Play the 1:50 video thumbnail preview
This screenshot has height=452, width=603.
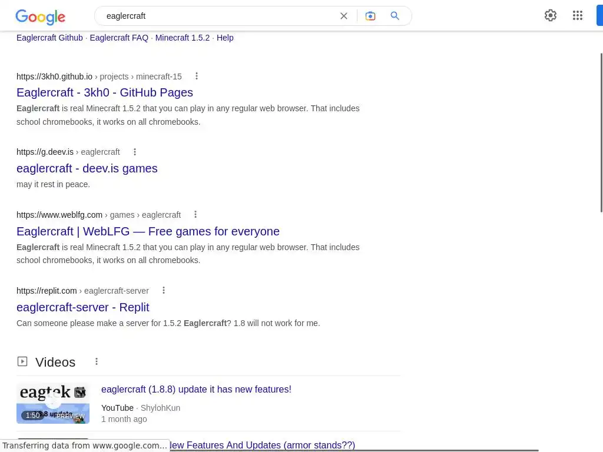pos(53,403)
